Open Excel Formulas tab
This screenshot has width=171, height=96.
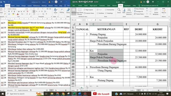(x=102, y=6)
